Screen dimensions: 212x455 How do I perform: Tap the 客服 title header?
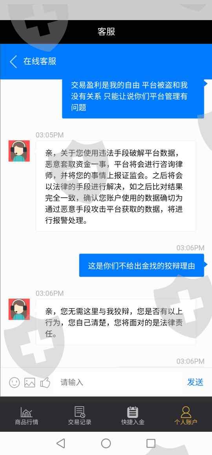coord(106,32)
